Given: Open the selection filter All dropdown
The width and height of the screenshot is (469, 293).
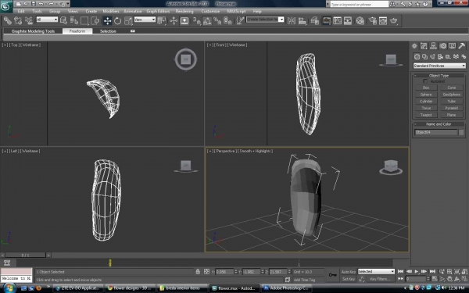Looking at the screenshot, I should [x=47, y=20].
